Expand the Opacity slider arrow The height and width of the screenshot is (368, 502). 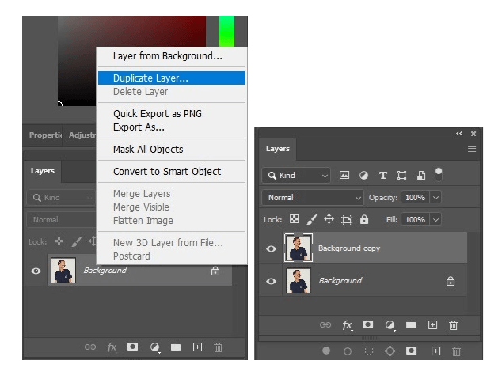[435, 198]
